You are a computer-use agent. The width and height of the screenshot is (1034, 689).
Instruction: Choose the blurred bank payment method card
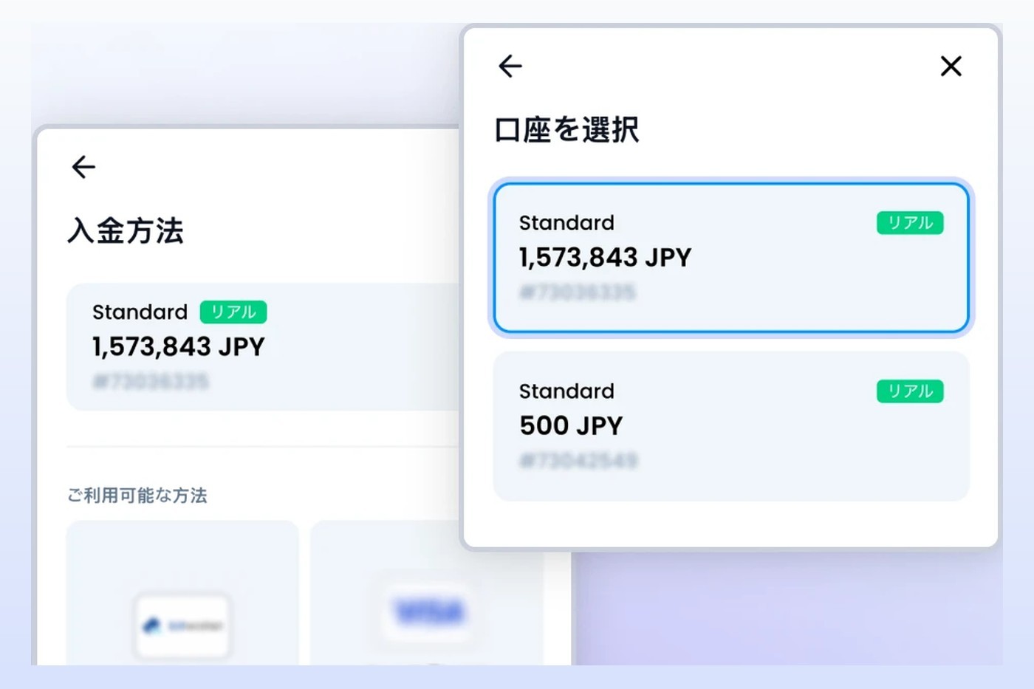tap(182, 593)
